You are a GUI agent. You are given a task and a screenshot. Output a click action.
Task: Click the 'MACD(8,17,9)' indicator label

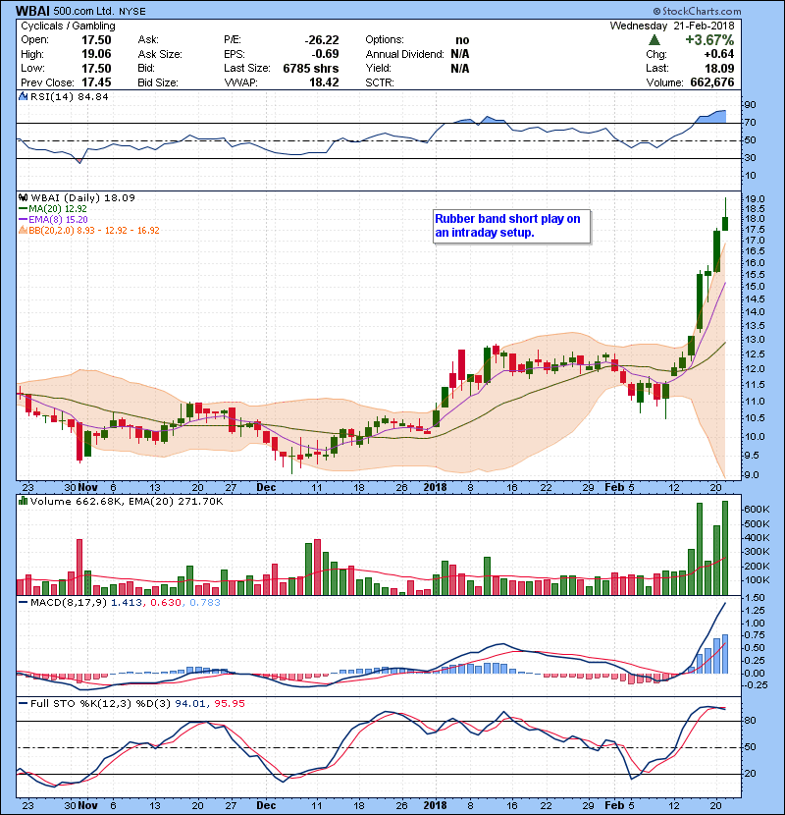(69, 603)
